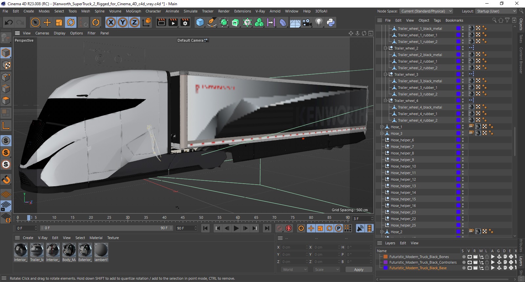Select the Move tool

(x=47, y=22)
